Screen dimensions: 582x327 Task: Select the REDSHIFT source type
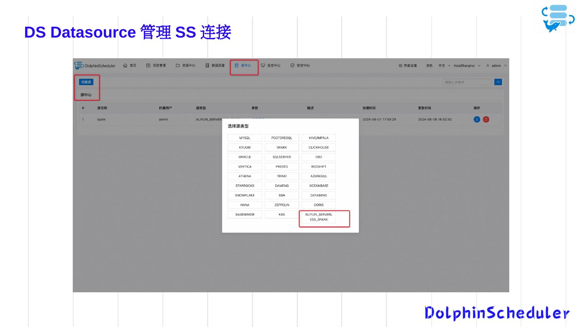(318, 167)
